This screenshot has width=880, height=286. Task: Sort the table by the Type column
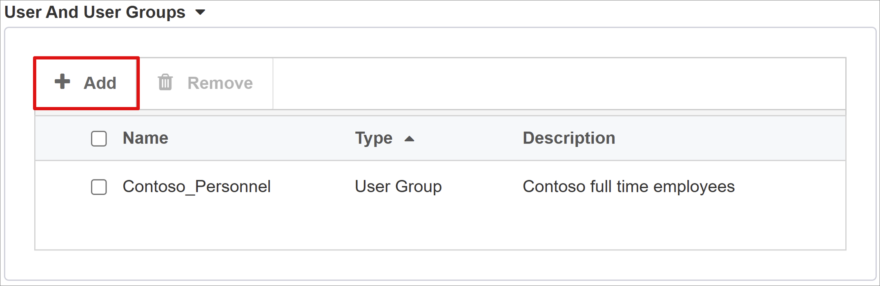tap(374, 138)
